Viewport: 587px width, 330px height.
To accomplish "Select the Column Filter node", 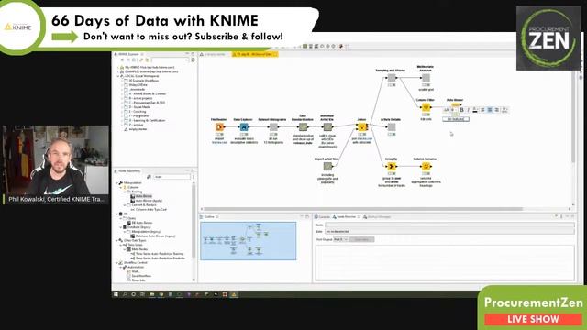I will point(426,107).
